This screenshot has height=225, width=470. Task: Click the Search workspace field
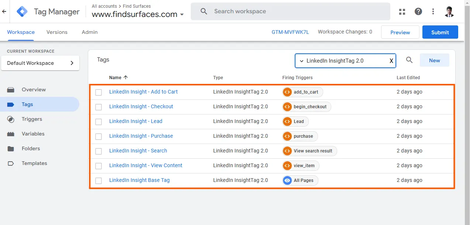[290, 11]
